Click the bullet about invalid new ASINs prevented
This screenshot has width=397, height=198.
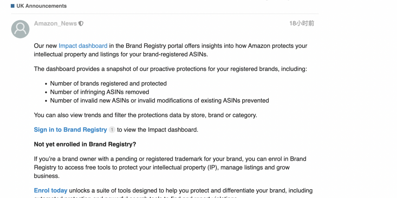click(x=160, y=101)
